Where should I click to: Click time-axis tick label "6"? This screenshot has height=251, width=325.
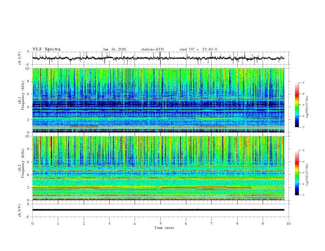coord(186,224)
